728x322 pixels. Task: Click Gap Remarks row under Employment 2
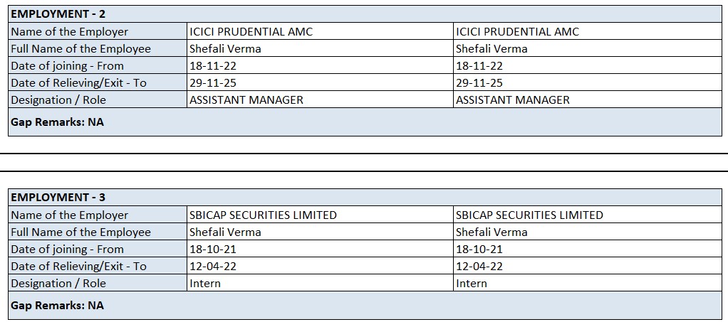(57, 122)
